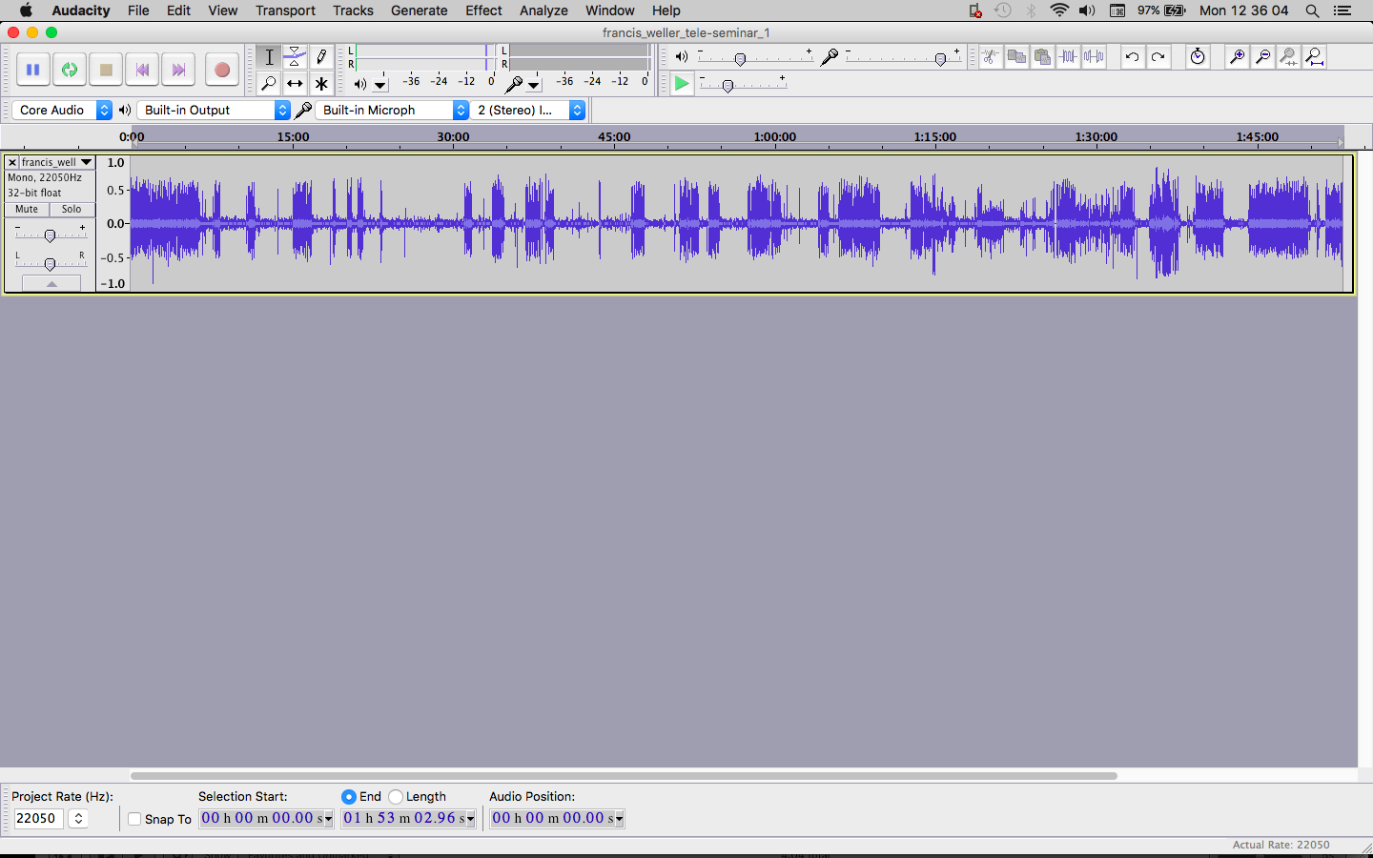Select the Envelope tool

pos(296,57)
